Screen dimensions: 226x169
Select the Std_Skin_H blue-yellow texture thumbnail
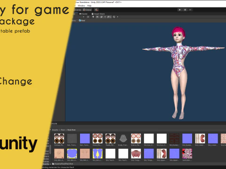coord(72,154)
